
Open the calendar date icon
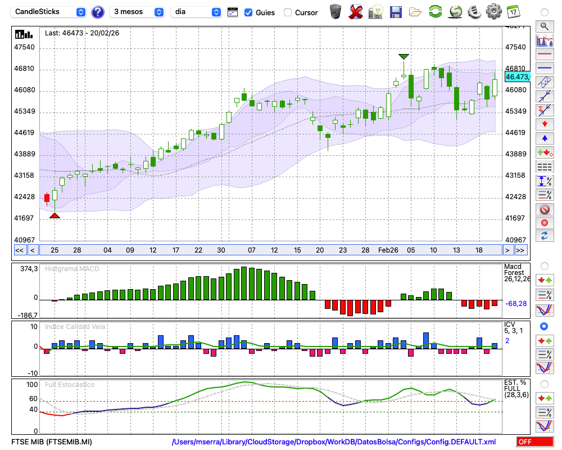[x=513, y=11]
